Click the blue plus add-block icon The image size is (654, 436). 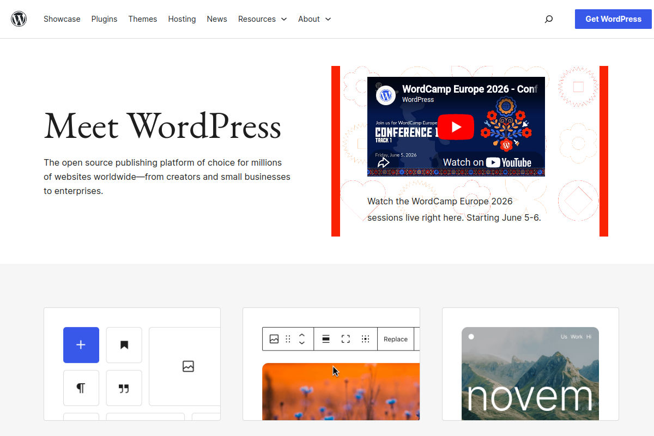click(x=81, y=345)
